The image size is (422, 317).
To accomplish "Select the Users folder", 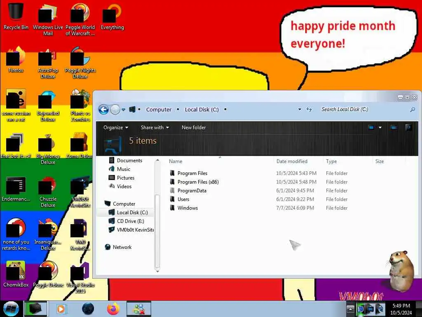I will pyautogui.click(x=180, y=199).
